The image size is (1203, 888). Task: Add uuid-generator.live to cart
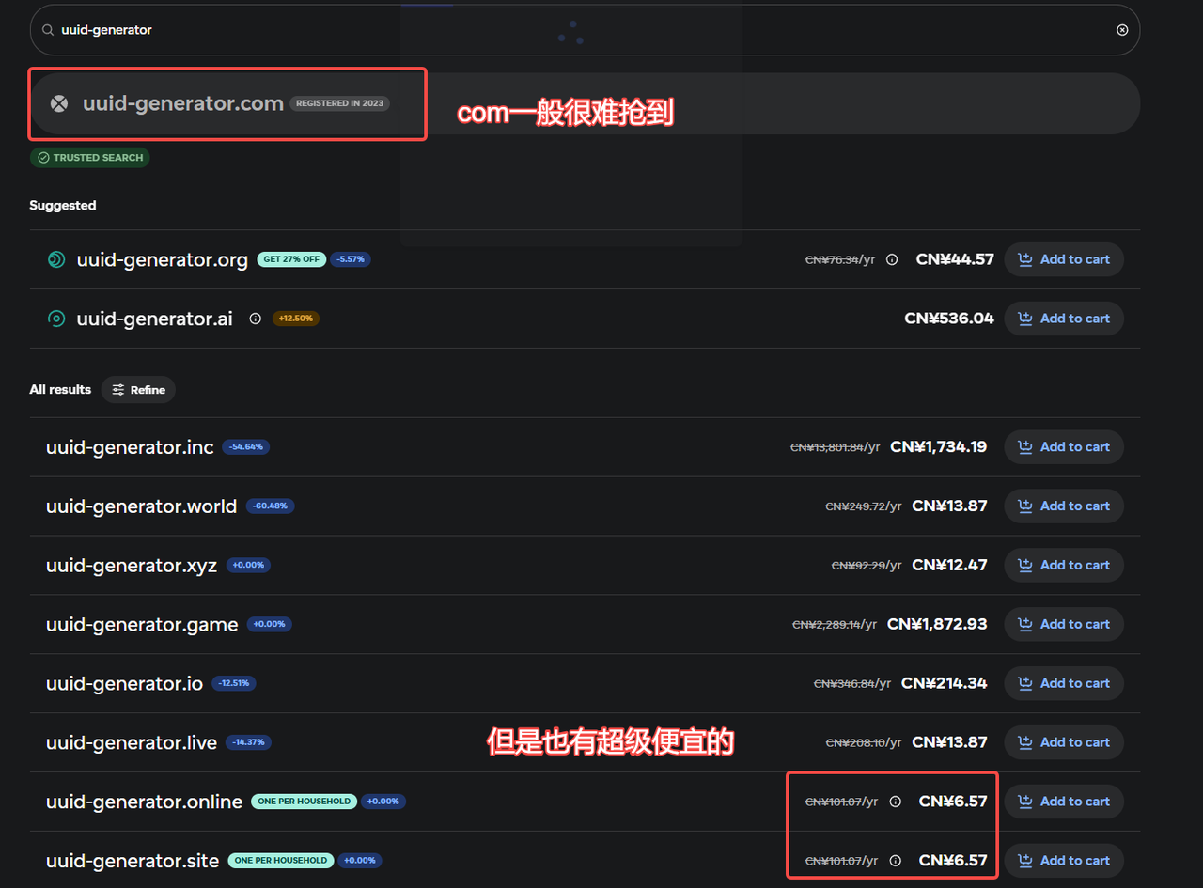click(x=1064, y=742)
